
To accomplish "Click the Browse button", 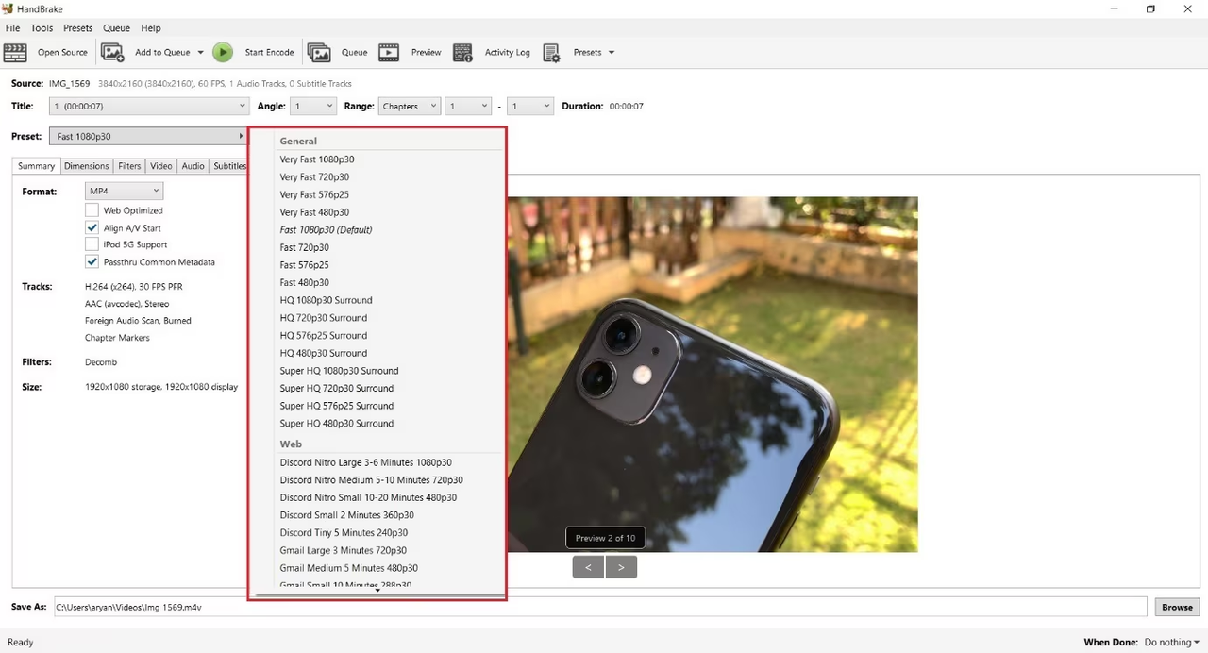I will point(1177,607).
